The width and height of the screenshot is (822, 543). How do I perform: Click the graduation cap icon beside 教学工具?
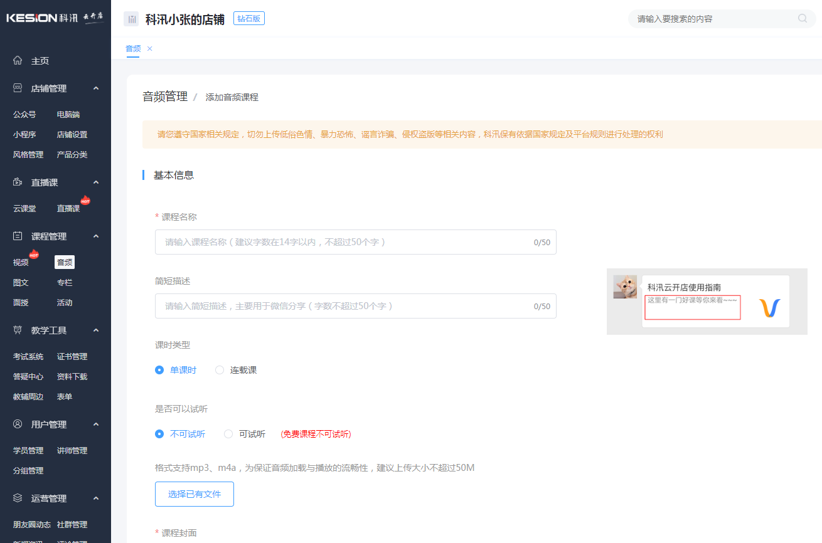pyautogui.click(x=17, y=330)
